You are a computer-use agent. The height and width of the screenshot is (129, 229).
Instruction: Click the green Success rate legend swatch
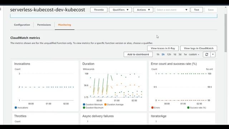click(x=189, y=107)
